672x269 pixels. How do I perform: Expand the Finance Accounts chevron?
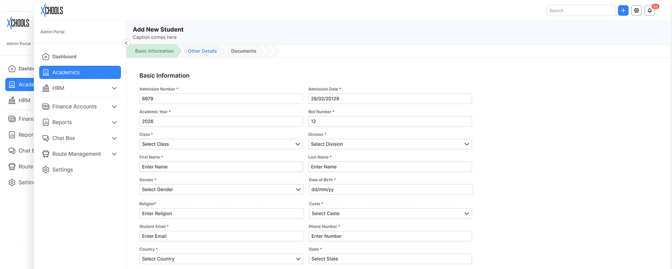click(114, 106)
